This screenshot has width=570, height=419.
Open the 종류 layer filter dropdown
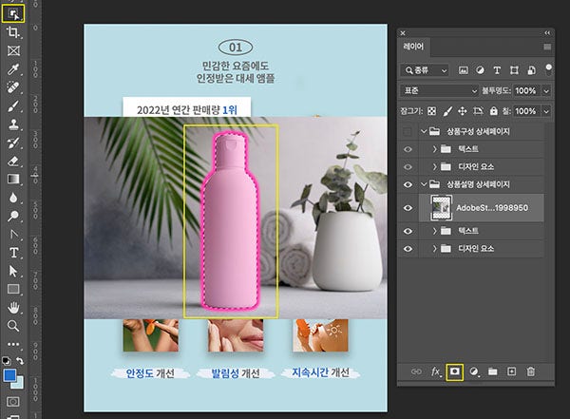(x=425, y=70)
